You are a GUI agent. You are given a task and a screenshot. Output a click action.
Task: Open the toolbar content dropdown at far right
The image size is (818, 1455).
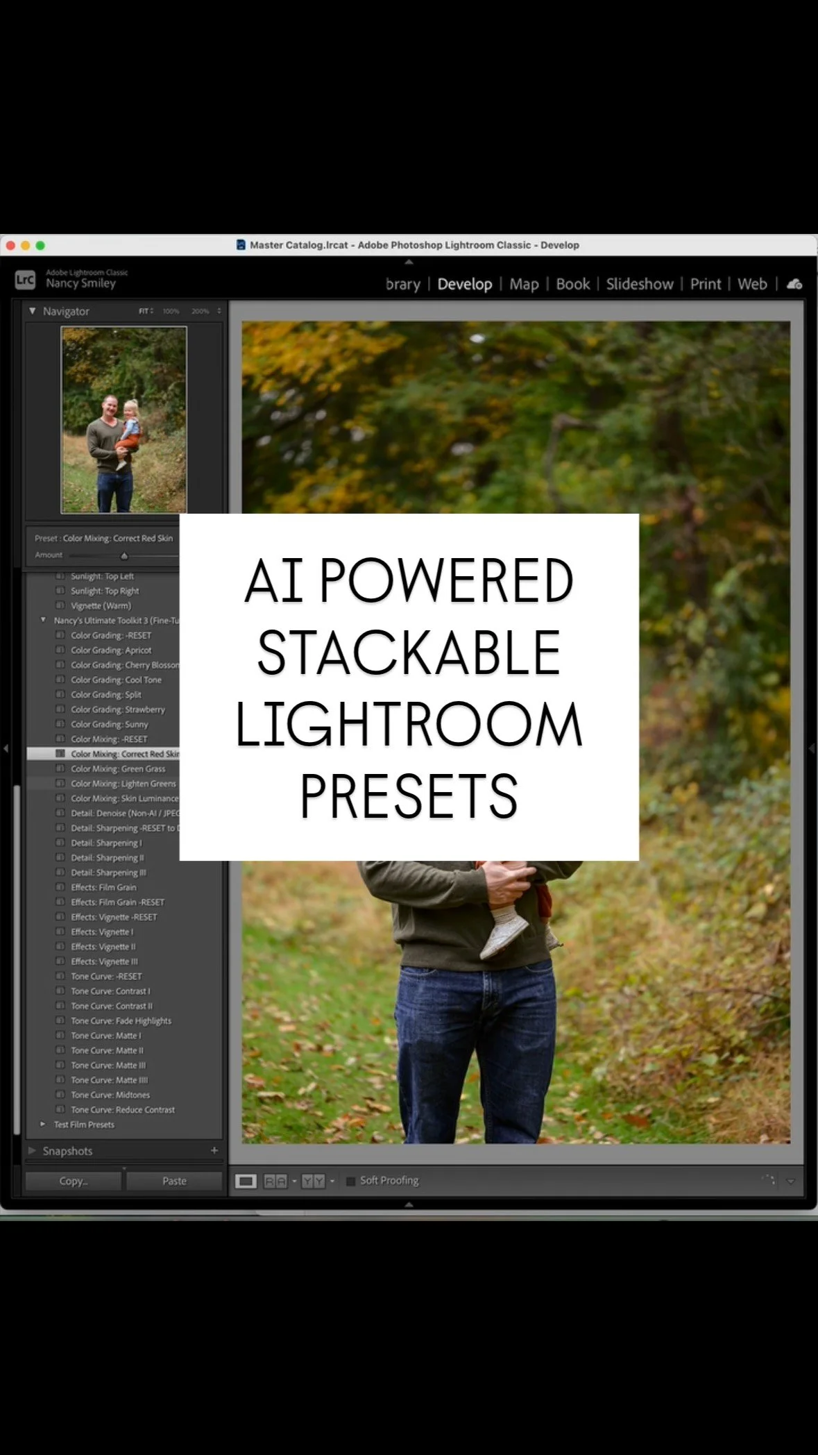[x=790, y=1181]
